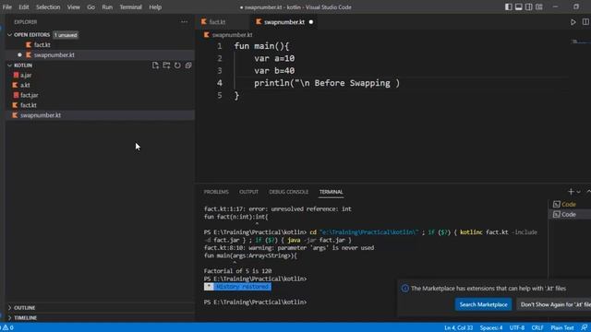591x332 pixels.
Task: Click line number 2 in the gutter
Action: pyautogui.click(x=220, y=58)
